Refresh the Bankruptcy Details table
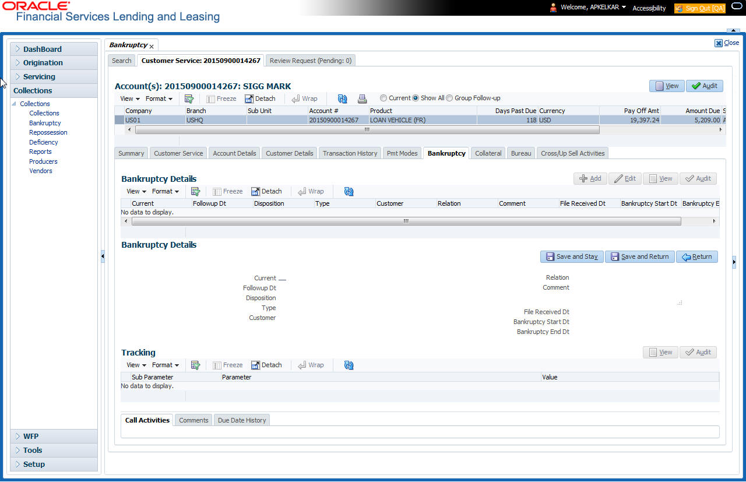Viewport: 746px width, 482px height. pyautogui.click(x=349, y=191)
